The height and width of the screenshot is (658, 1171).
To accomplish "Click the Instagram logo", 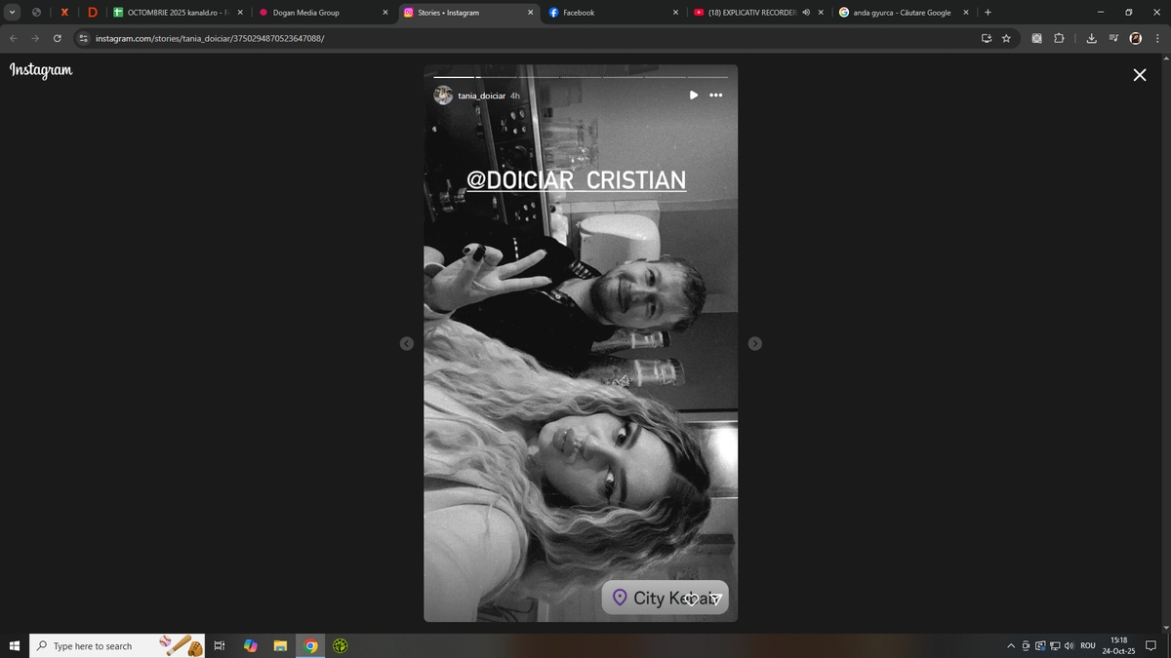I will click(x=40, y=70).
